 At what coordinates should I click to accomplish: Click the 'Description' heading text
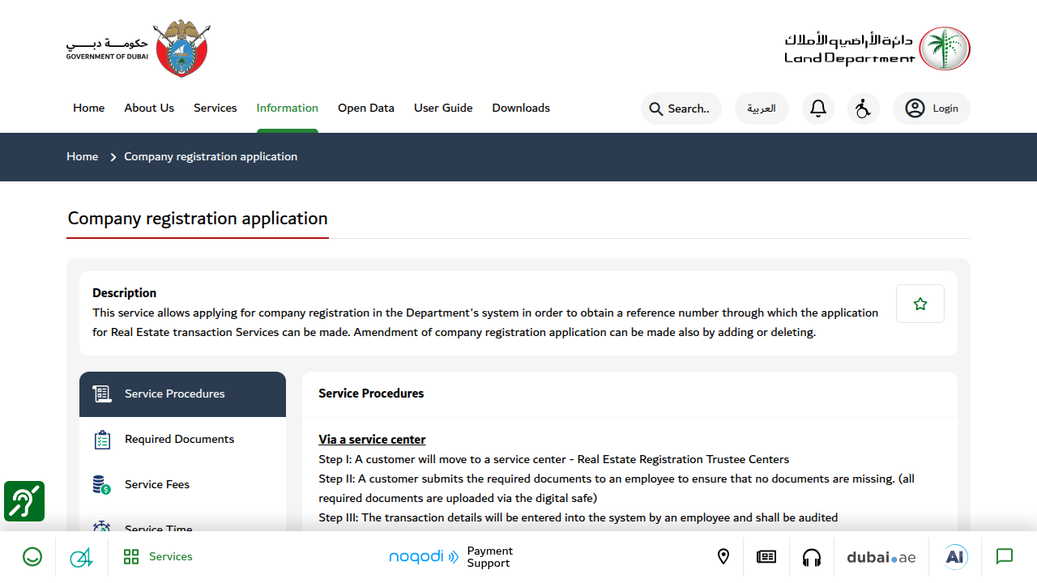[125, 293]
